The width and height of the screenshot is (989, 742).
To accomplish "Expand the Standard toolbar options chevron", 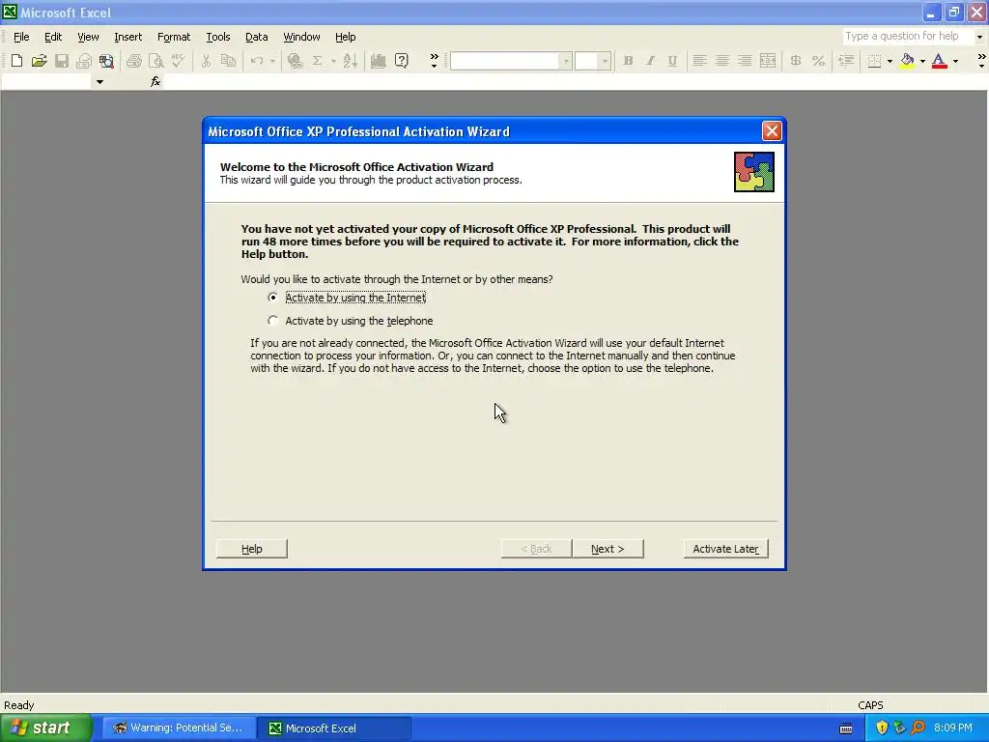I will click(434, 61).
